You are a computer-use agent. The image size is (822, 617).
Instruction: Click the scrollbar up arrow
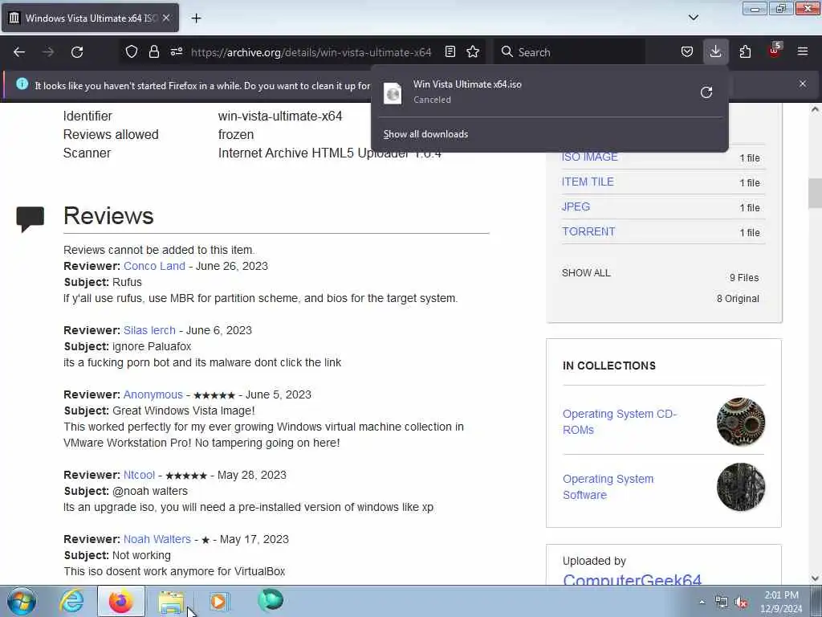point(815,109)
